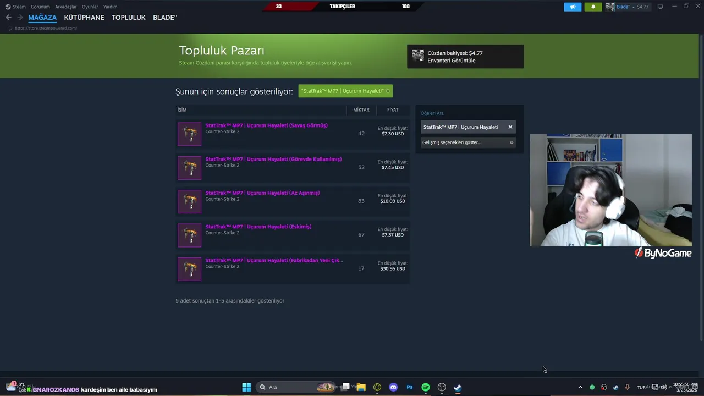Open the Oyunlar menu

coord(90,7)
